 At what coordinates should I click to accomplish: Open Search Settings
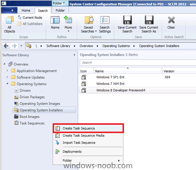tap(105, 24)
